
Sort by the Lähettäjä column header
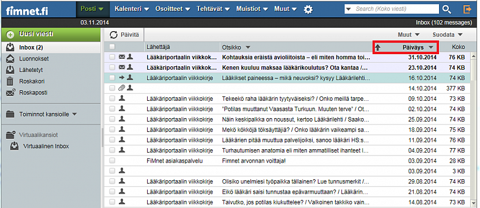point(158,47)
